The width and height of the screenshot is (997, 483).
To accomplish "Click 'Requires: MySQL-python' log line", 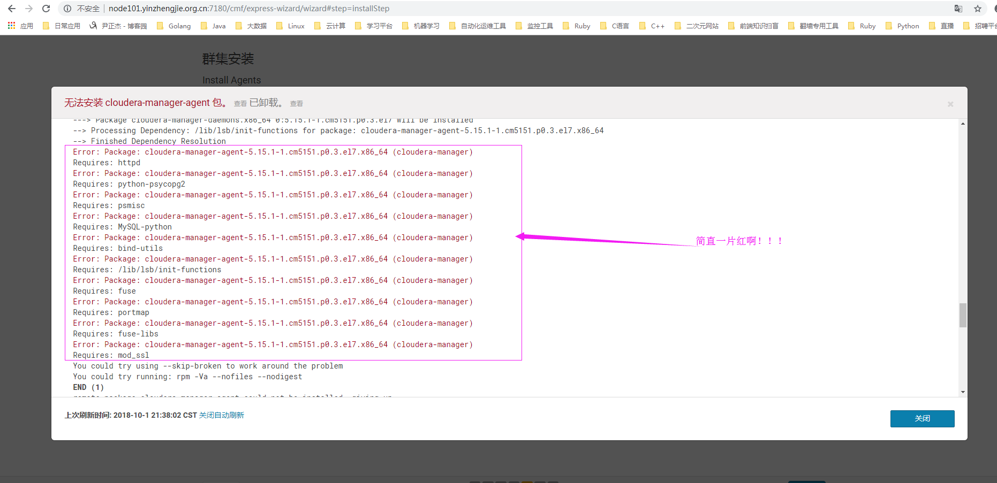I will (x=123, y=227).
